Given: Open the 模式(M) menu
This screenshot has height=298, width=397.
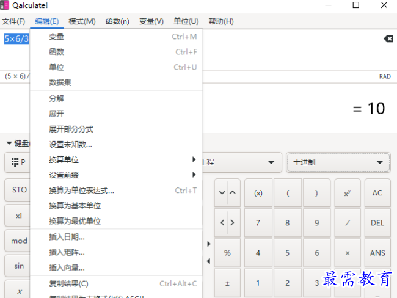Looking at the screenshot, I should 82,21.
